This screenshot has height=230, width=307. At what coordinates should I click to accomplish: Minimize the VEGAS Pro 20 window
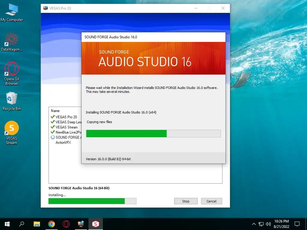[196, 8]
